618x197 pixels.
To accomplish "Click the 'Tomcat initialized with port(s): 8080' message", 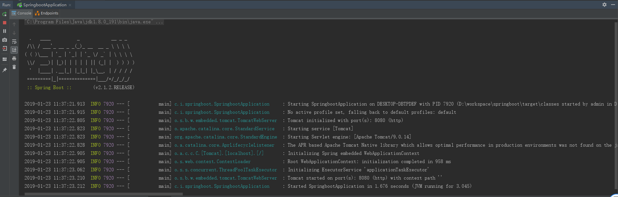I will 345,120.
